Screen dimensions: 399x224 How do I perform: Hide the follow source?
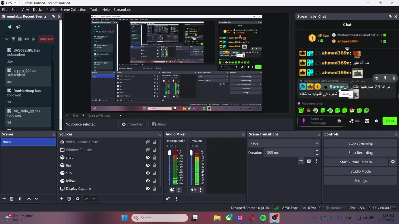148,181
